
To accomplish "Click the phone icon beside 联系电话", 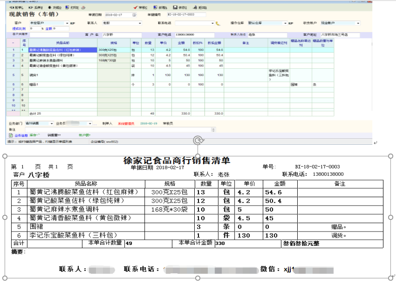I will pos(217,23).
